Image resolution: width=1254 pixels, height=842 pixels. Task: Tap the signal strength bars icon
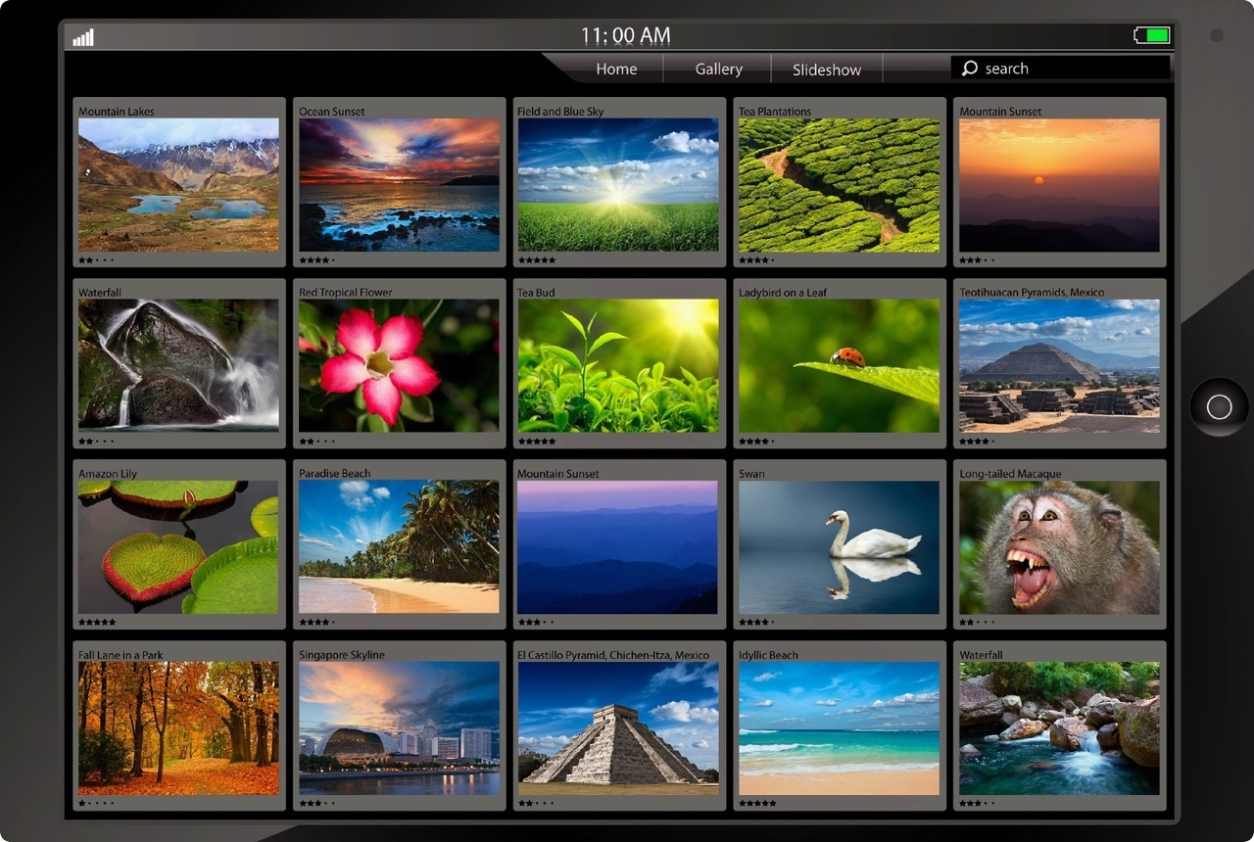83,38
